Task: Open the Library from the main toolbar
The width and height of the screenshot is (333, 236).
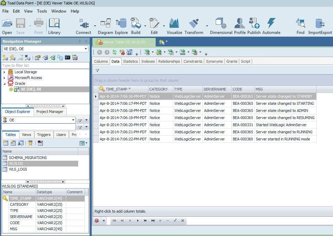Action: 54,26
